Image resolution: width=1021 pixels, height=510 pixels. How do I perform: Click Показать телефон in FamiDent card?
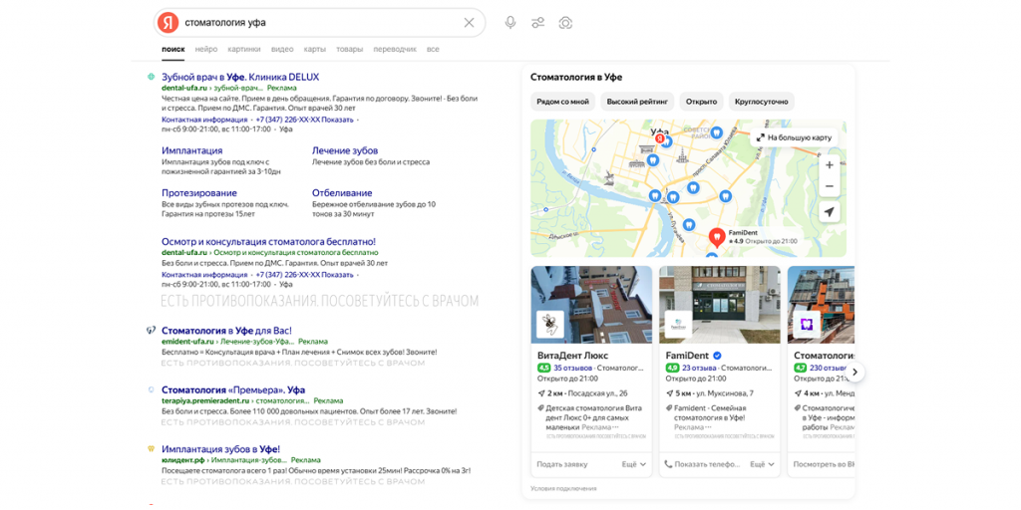[x=702, y=464]
